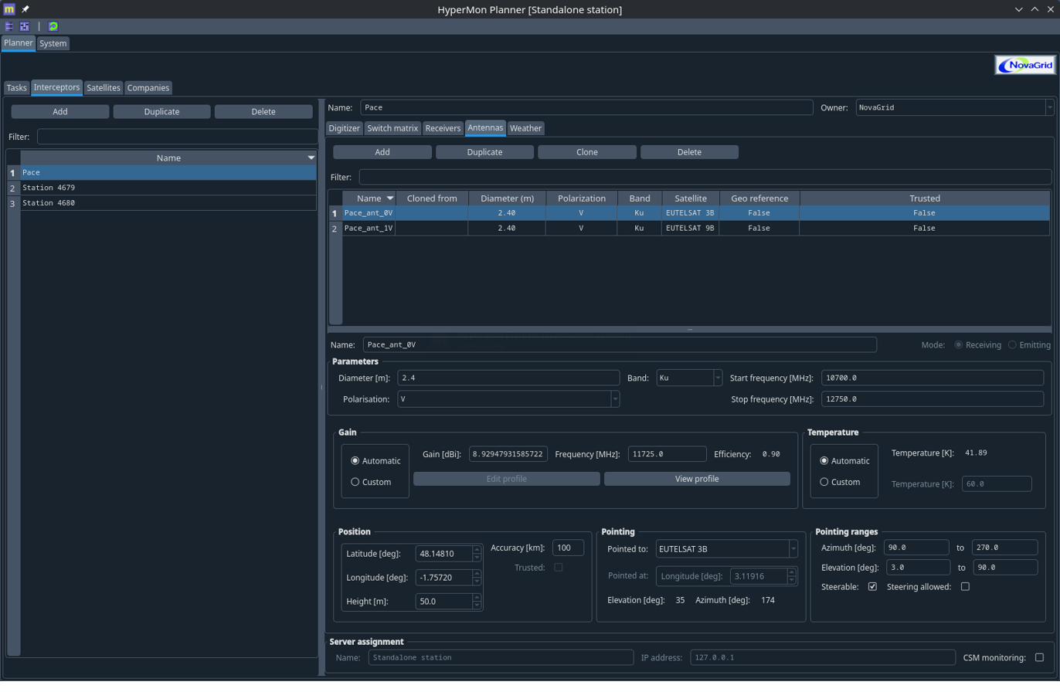The image size is (1060, 692).
Task: Open the Pointed to EUTELSAT 3B dropdown
Action: click(x=793, y=549)
